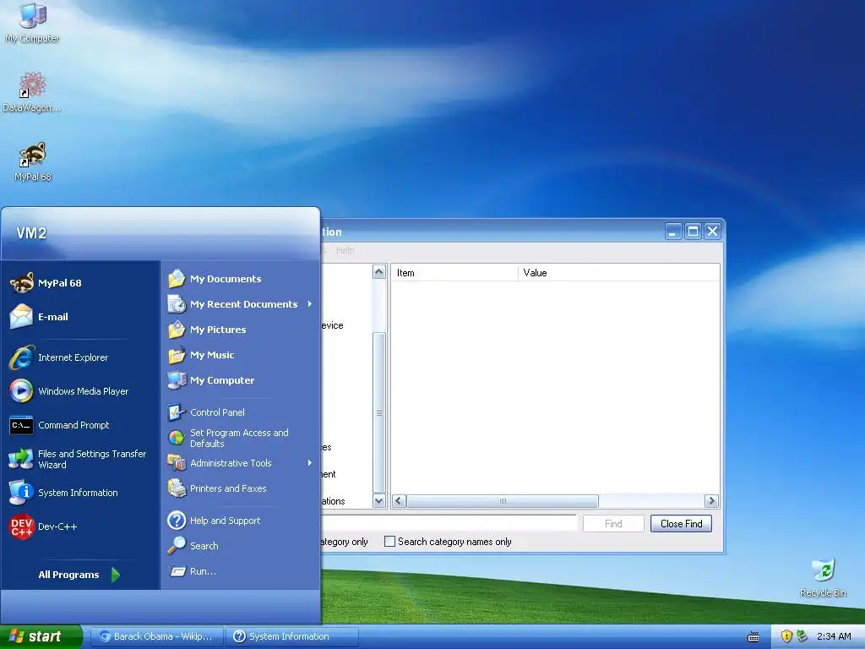This screenshot has width=865, height=649.
Task: Click the on-screen keyboard taskbar icon
Action: click(x=753, y=637)
